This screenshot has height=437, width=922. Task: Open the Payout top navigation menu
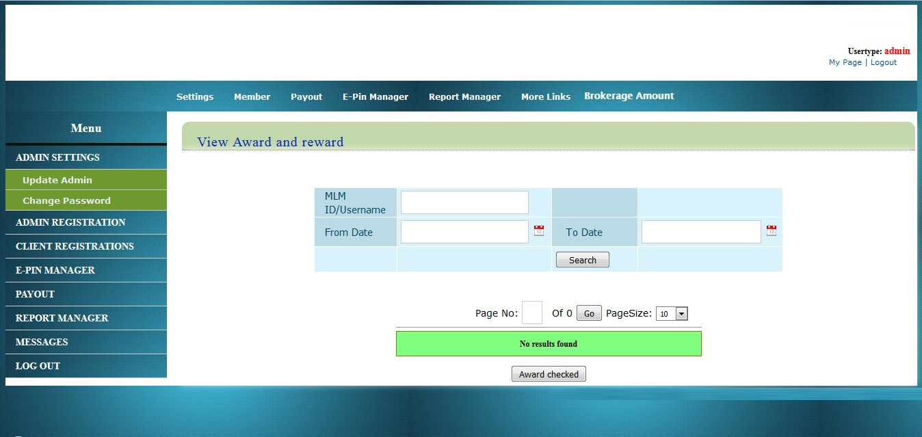point(306,97)
